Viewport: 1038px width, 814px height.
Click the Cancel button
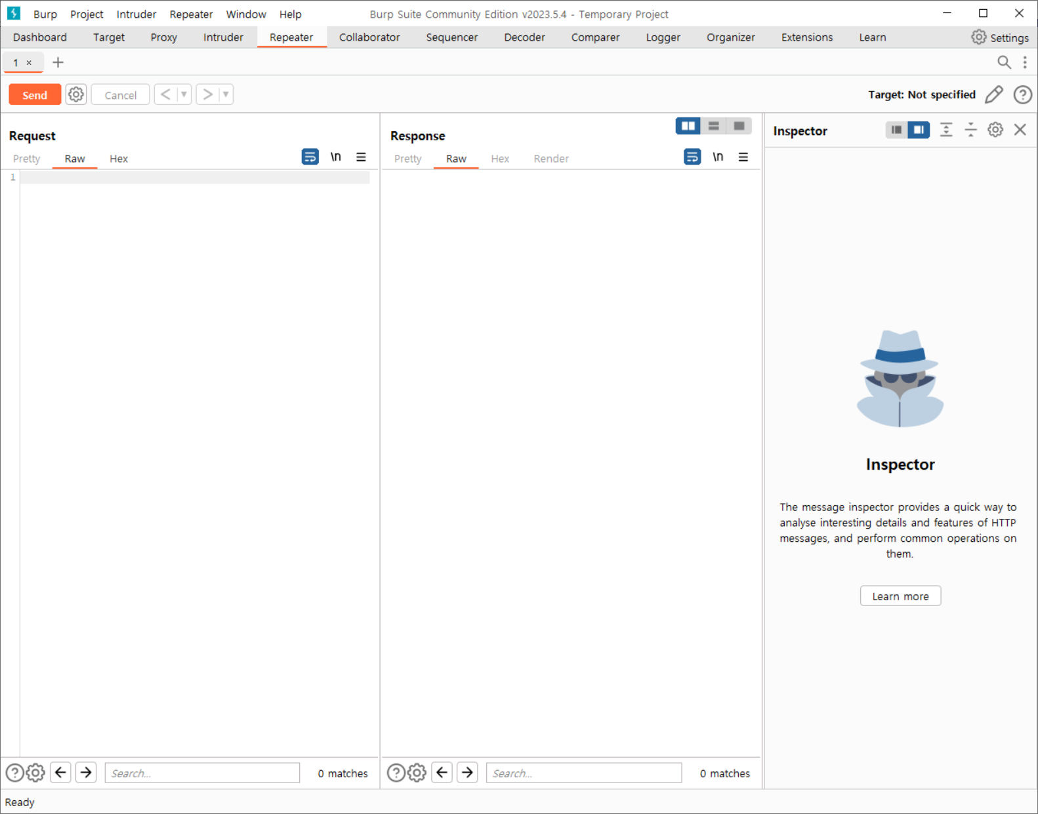[x=120, y=94]
